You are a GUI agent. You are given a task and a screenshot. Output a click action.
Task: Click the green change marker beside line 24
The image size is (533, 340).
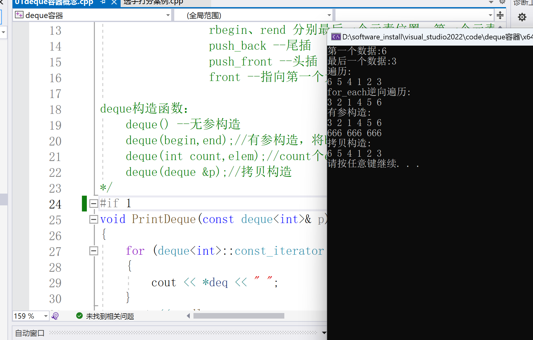tap(84, 204)
